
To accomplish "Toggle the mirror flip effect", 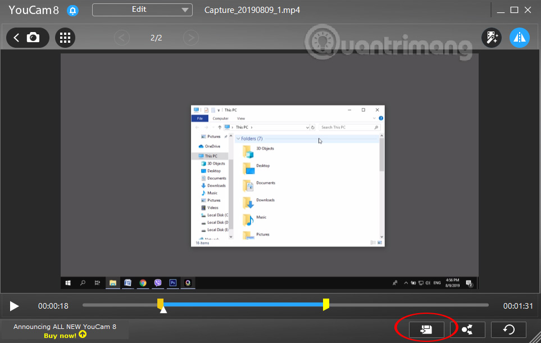I will click(x=519, y=38).
